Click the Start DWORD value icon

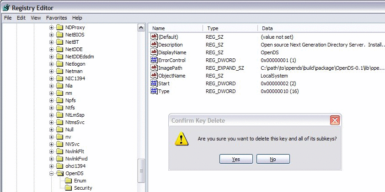tap(154, 83)
